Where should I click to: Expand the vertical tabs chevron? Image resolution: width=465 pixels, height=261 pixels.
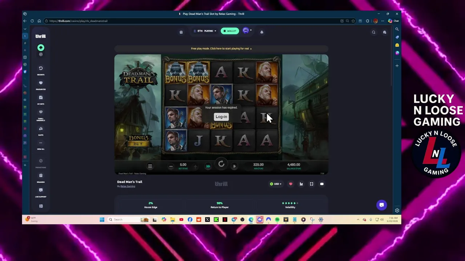point(25,29)
